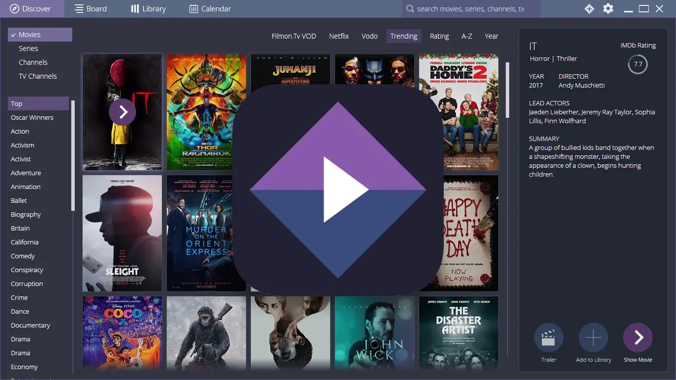Viewport: 676px width, 380px height.
Task: Switch to the Board tab
Action: pos(91,8)
